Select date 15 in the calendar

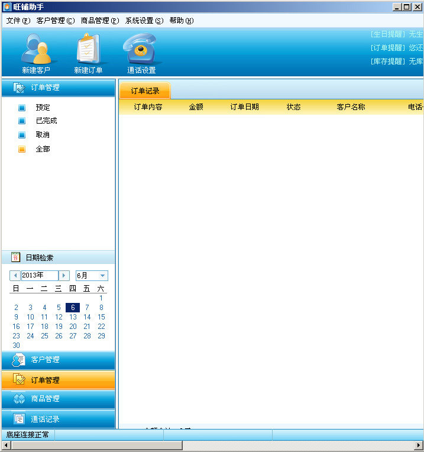pos(101,317)
